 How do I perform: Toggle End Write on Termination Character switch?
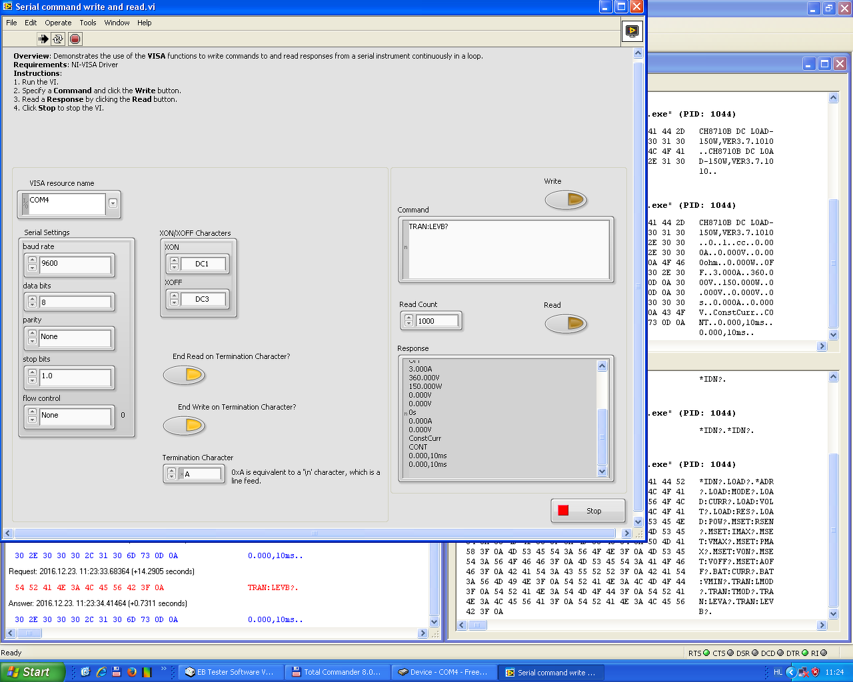click(184, 425)
